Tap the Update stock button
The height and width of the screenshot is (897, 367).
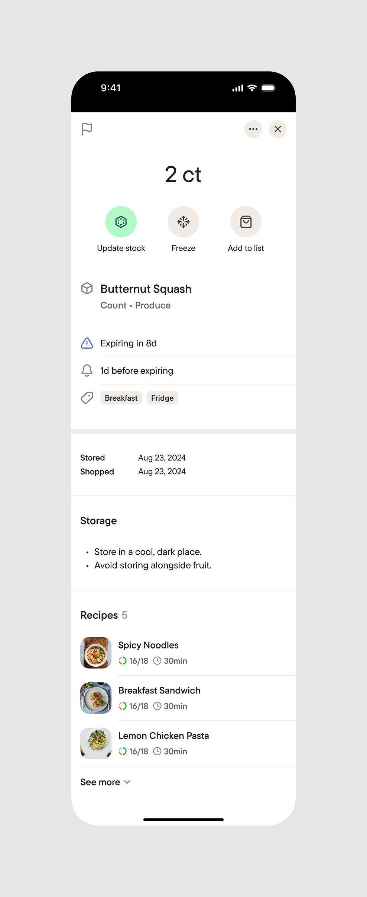121,222
